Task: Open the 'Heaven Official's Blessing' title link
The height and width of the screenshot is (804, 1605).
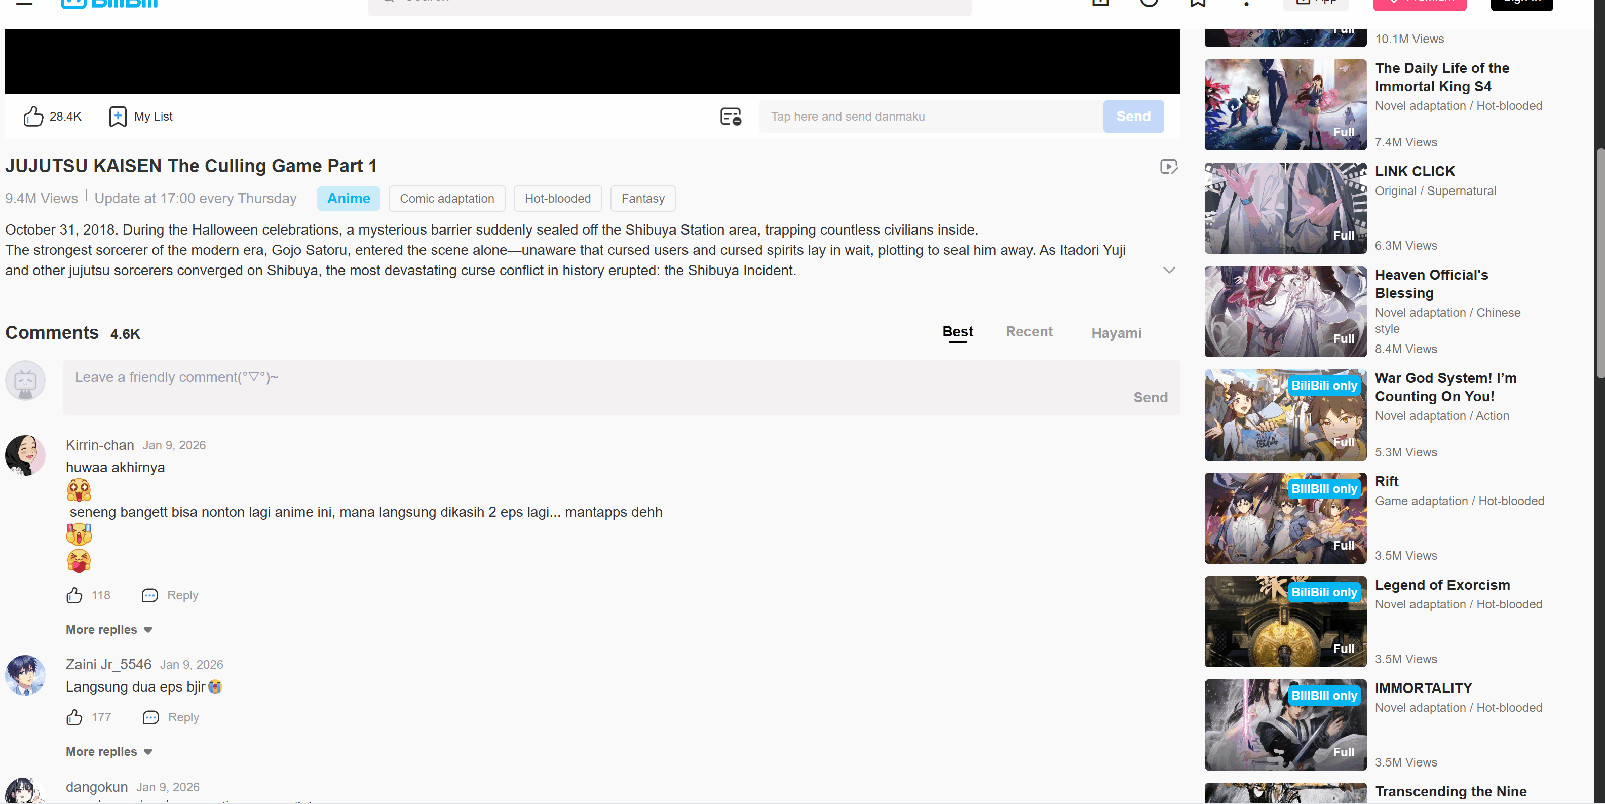Action: click(x=1431, y=284)
